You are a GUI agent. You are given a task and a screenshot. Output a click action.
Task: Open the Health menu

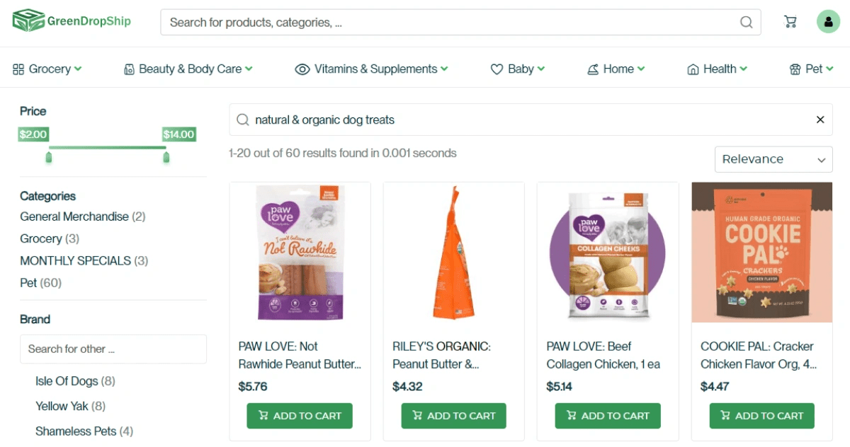717,69
